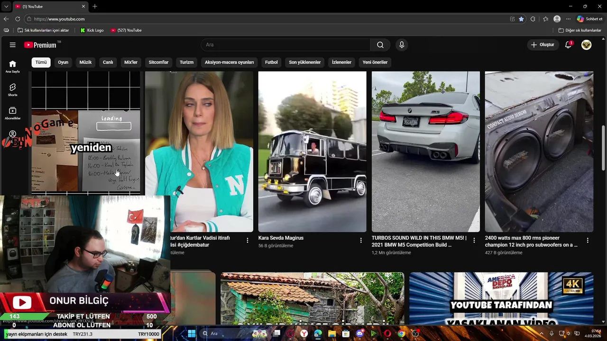Select the Mix'ler filter chip
Screen dimensions: 607x341
(x=131, y=62)
